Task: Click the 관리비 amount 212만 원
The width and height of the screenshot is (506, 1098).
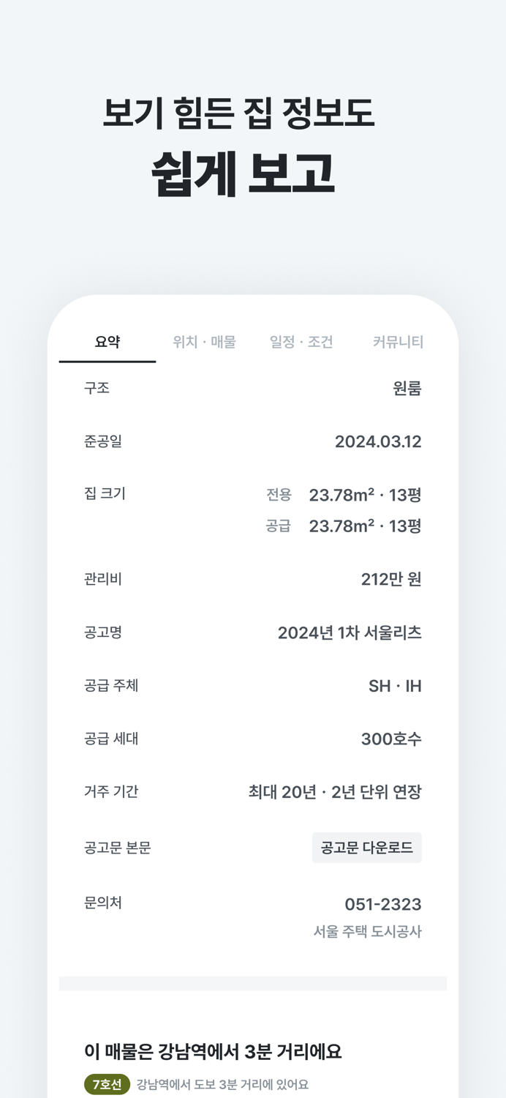Action: (x=390, y=578)
